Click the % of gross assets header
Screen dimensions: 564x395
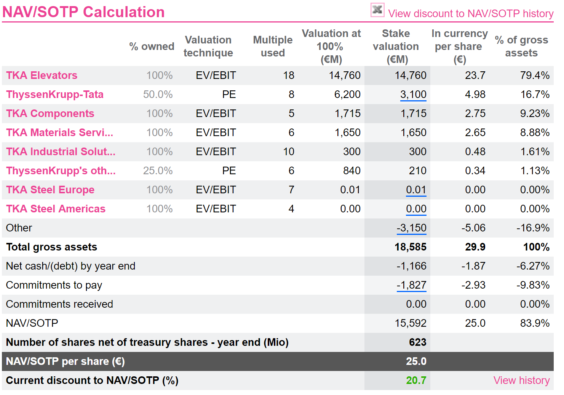(521, 47)
